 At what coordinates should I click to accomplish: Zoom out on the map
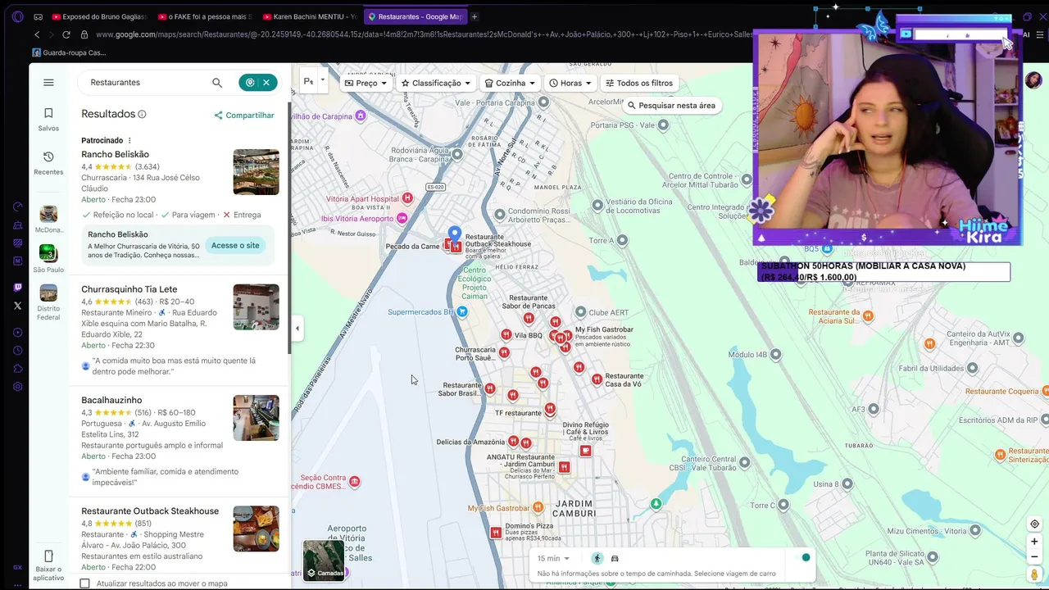tap(1035, 557)
